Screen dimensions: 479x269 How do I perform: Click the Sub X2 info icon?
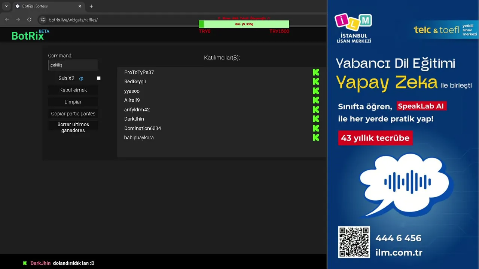coord(81,78)
